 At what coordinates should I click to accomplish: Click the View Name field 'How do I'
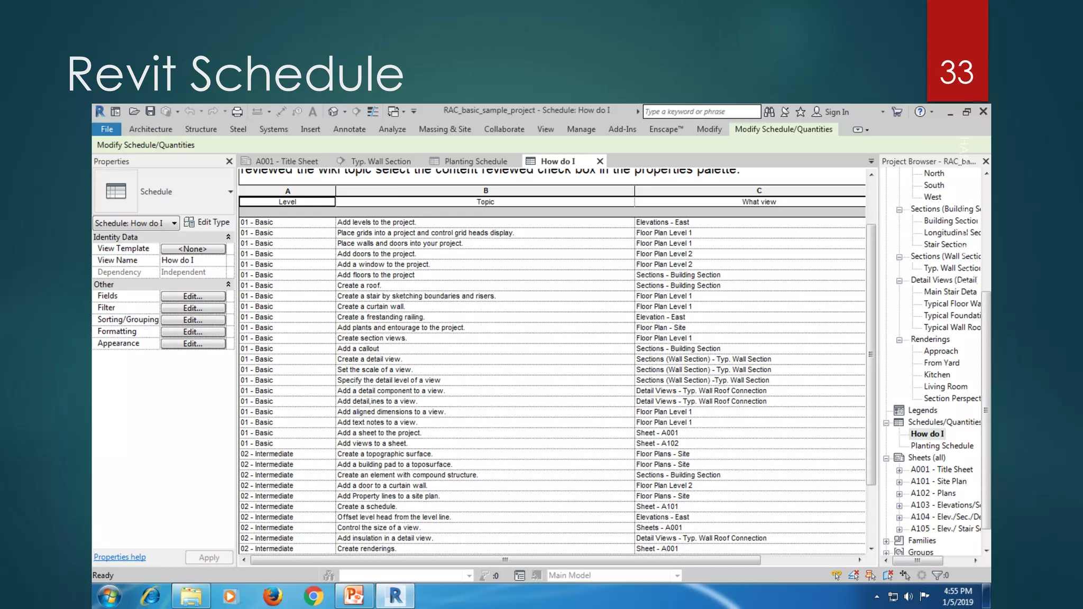(x=193, y=261)
